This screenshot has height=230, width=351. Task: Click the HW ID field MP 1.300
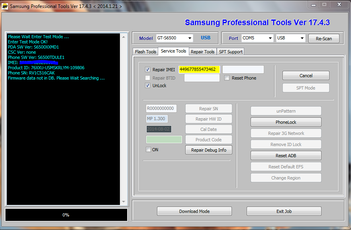(157, 119)
